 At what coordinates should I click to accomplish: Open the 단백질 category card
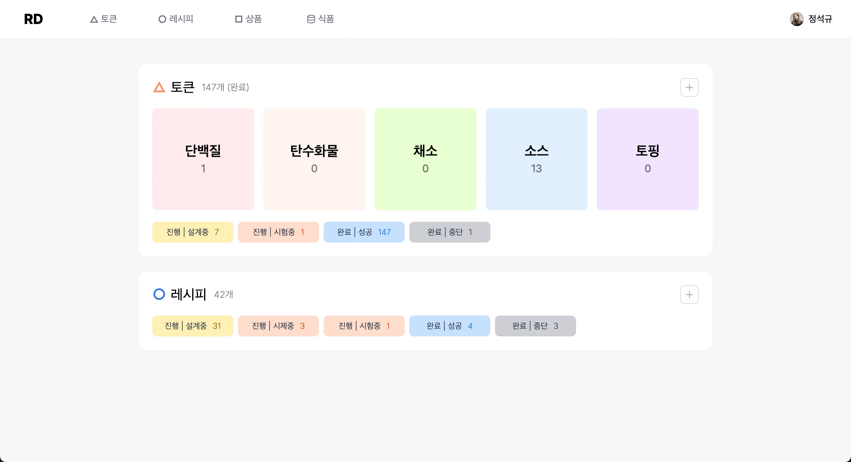point(203,159)
